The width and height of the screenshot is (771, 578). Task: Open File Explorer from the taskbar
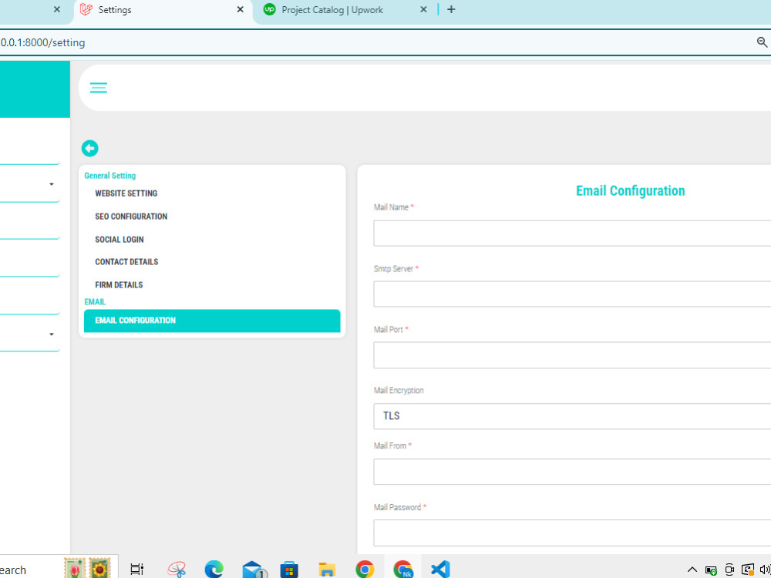click(327, 570)
